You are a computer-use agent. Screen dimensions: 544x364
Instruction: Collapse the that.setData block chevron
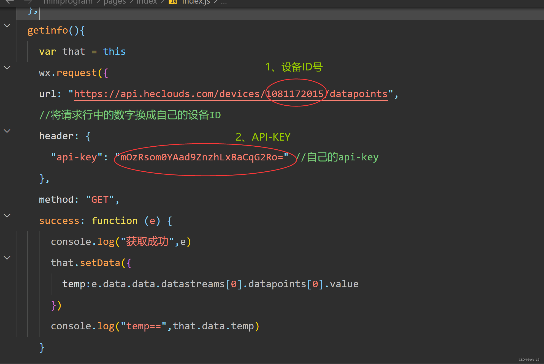7,258
